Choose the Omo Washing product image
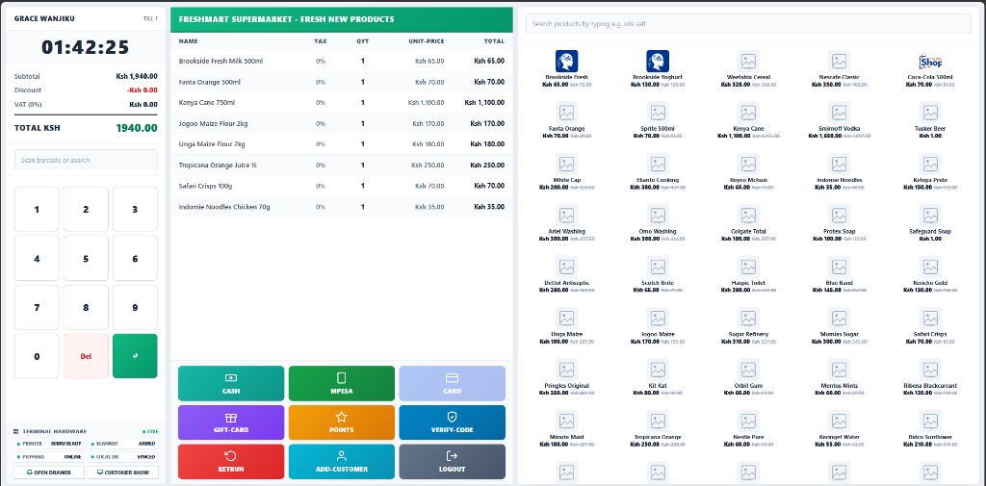The height and width of the screenshot is (486, 986). [658, 216]
